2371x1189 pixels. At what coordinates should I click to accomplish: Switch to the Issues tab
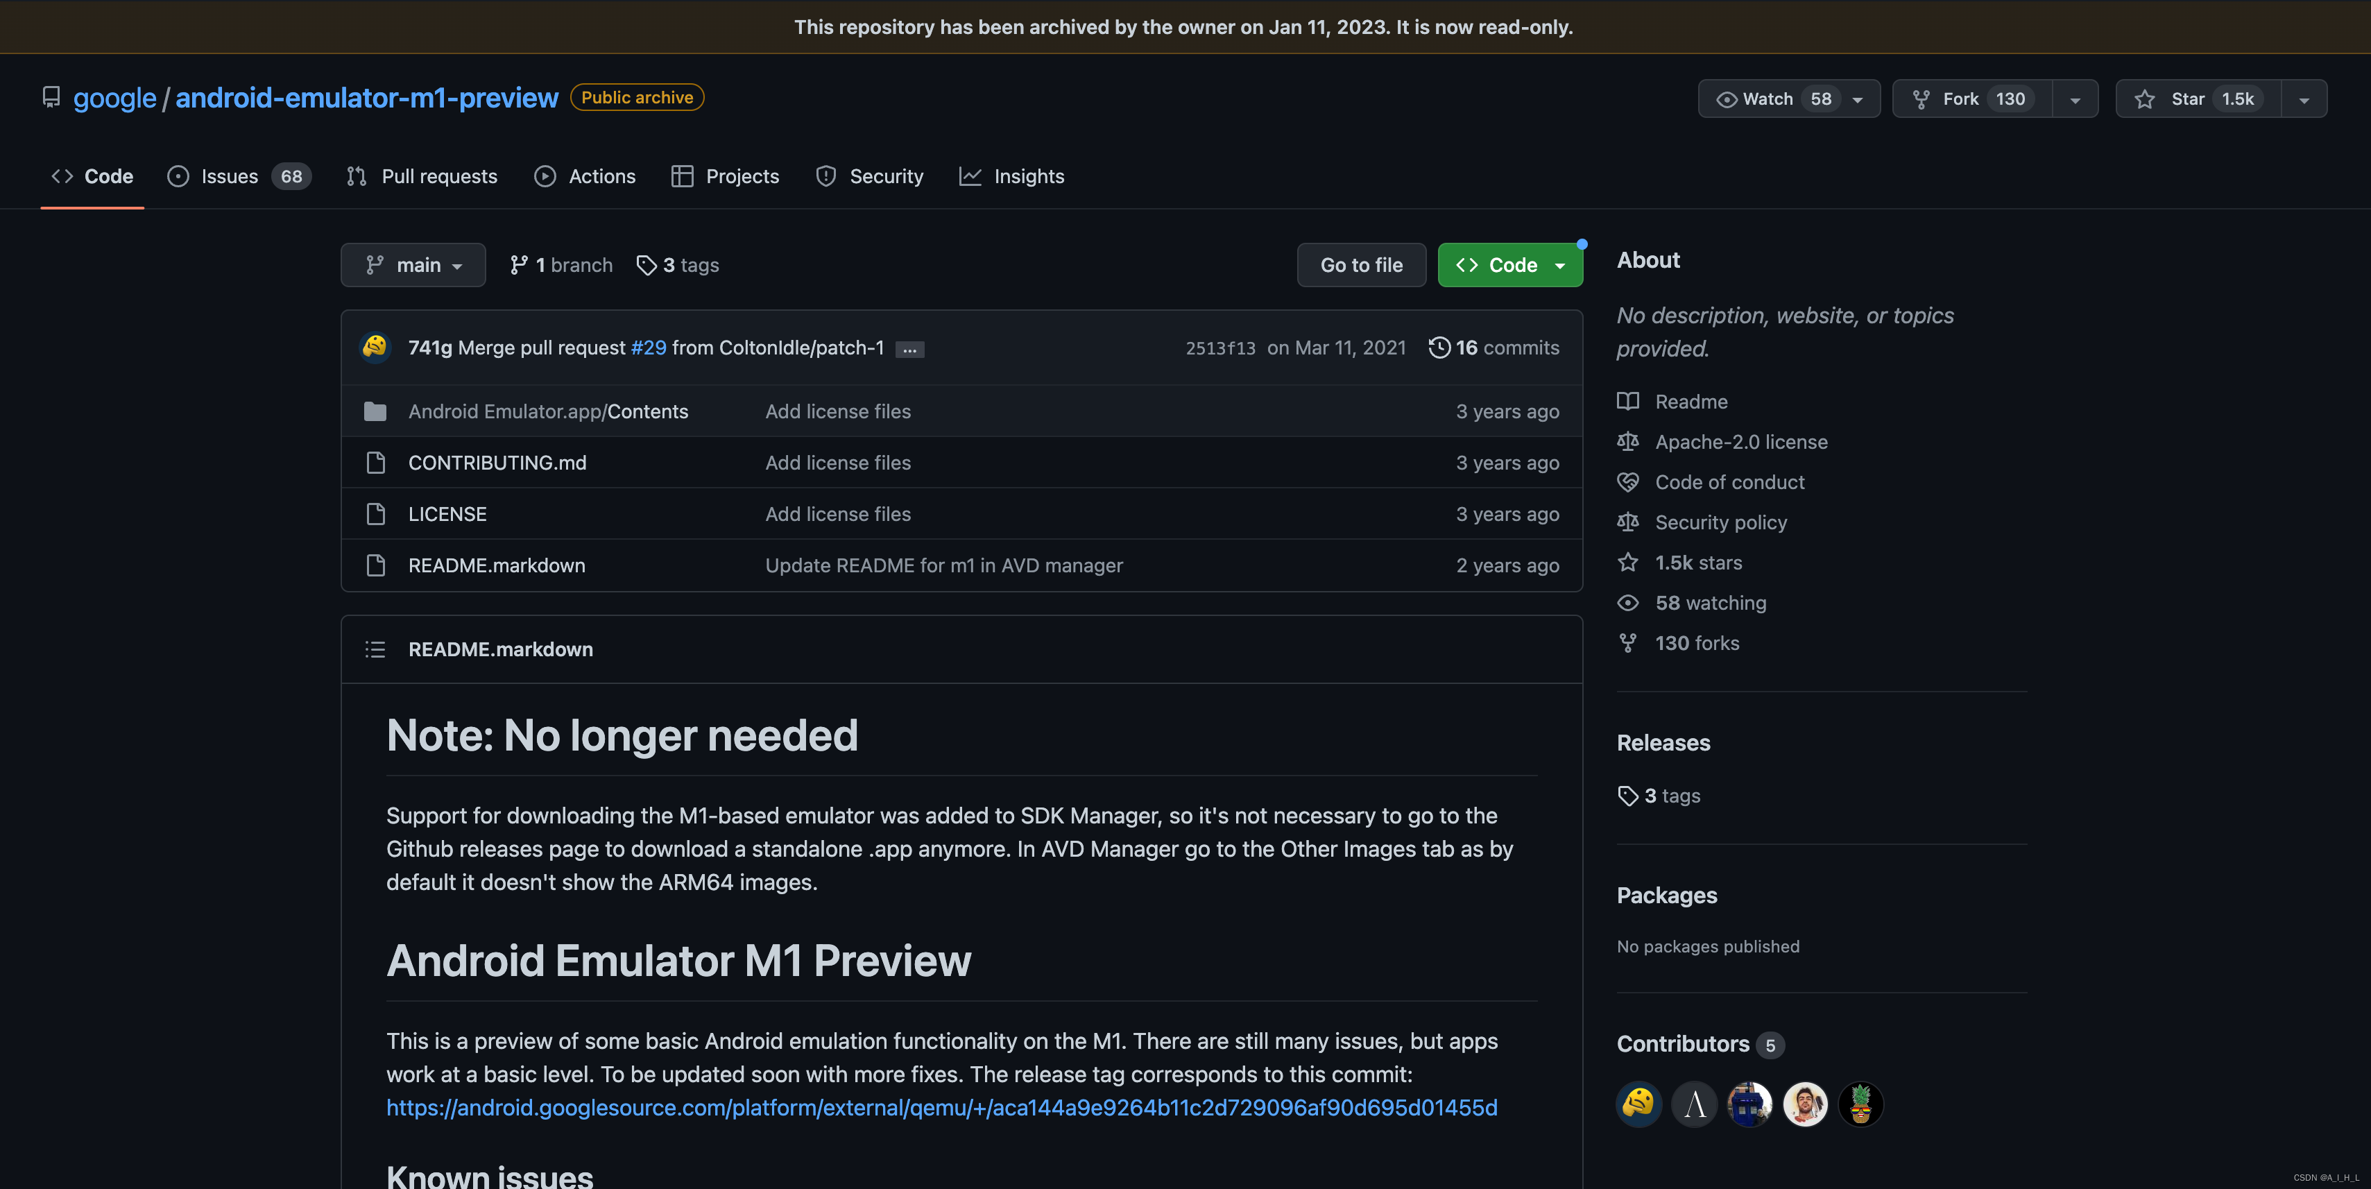[x=239, y=176]
